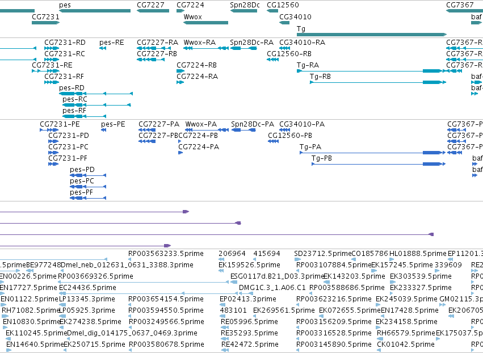Select transcript CG7231-RE

tap(52, 65)
